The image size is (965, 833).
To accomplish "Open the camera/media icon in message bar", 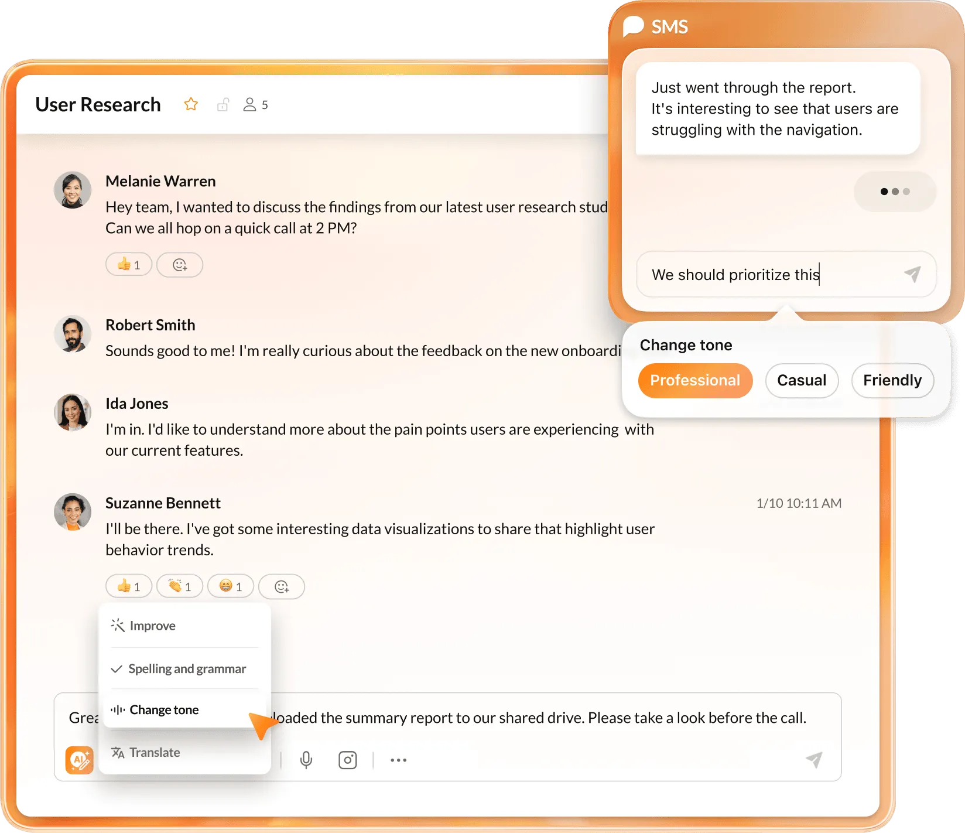I will [348, 760].
